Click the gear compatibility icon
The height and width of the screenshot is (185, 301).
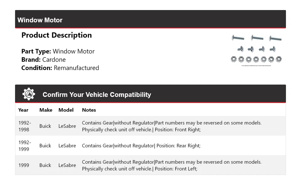(x=29, y=94)
